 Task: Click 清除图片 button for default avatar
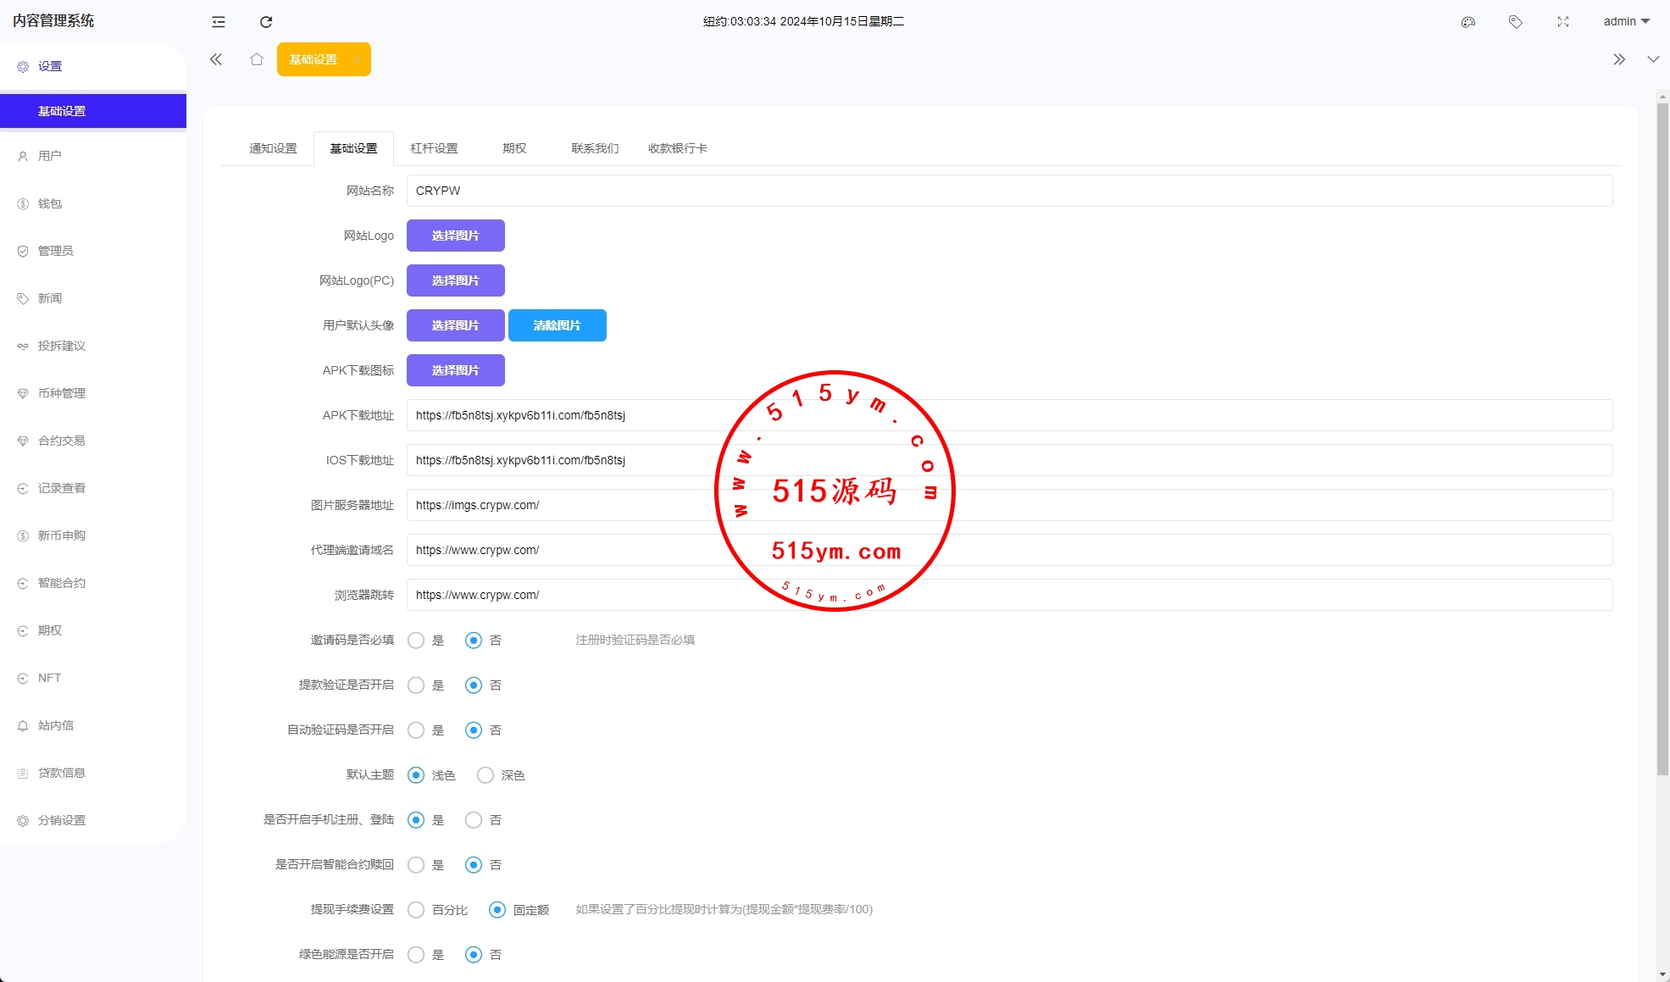557,325
